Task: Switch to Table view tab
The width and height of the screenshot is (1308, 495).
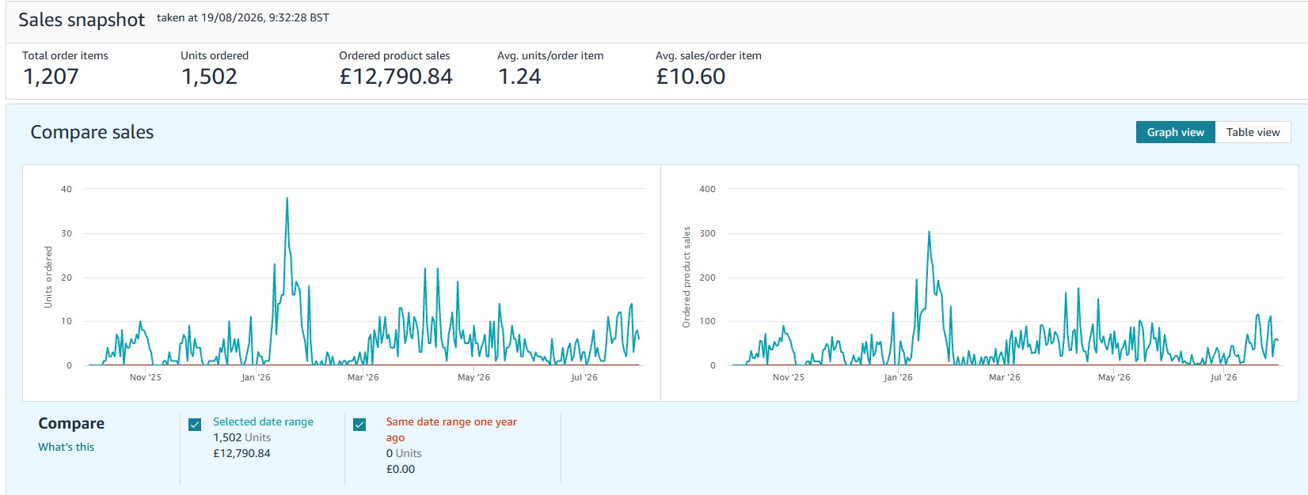Action: (1253, 132)
